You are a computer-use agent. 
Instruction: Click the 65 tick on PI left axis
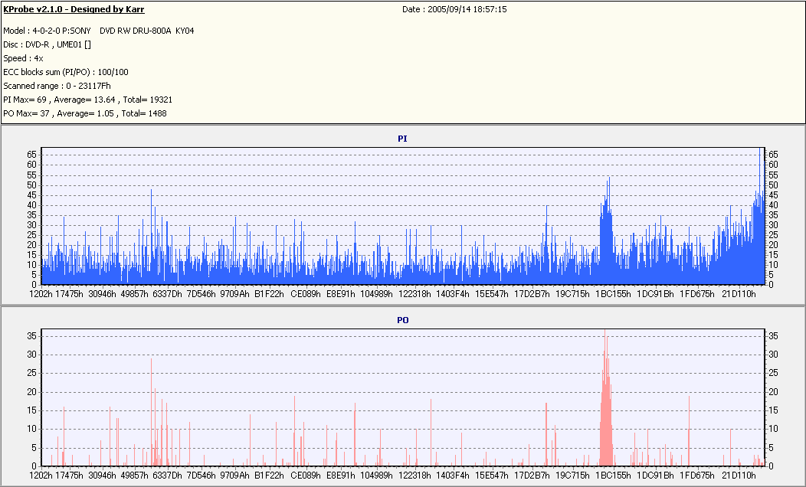click(x=31, y=155)
